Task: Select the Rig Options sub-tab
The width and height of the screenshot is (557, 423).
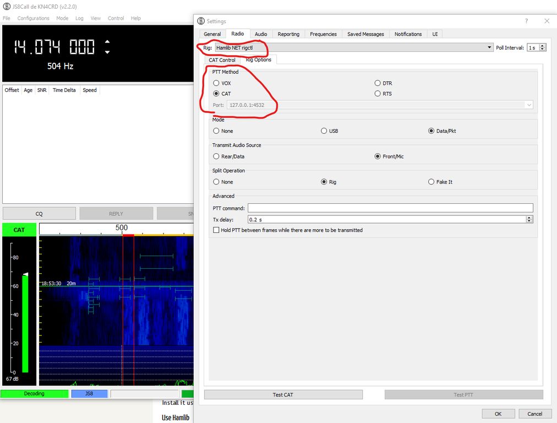Action: tap(259, 59)
